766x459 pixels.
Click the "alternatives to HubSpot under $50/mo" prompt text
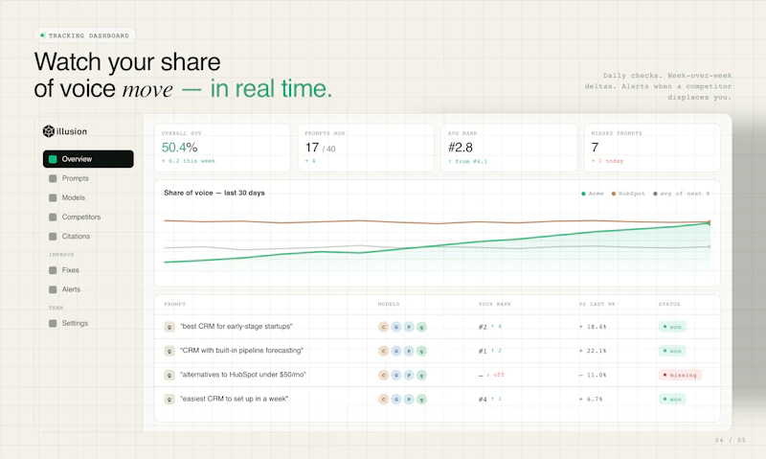coord(243,375)
